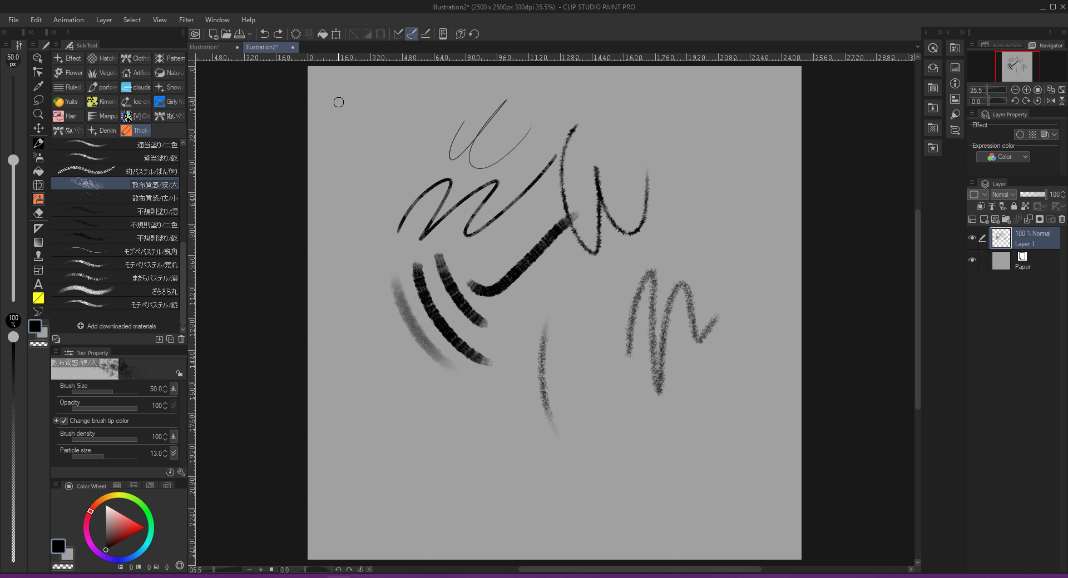Switch to the Illustration document tab
This screenshot has width=1068, height=578.
click(205, 47)
